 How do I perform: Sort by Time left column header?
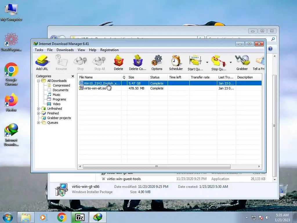[178, 77]
